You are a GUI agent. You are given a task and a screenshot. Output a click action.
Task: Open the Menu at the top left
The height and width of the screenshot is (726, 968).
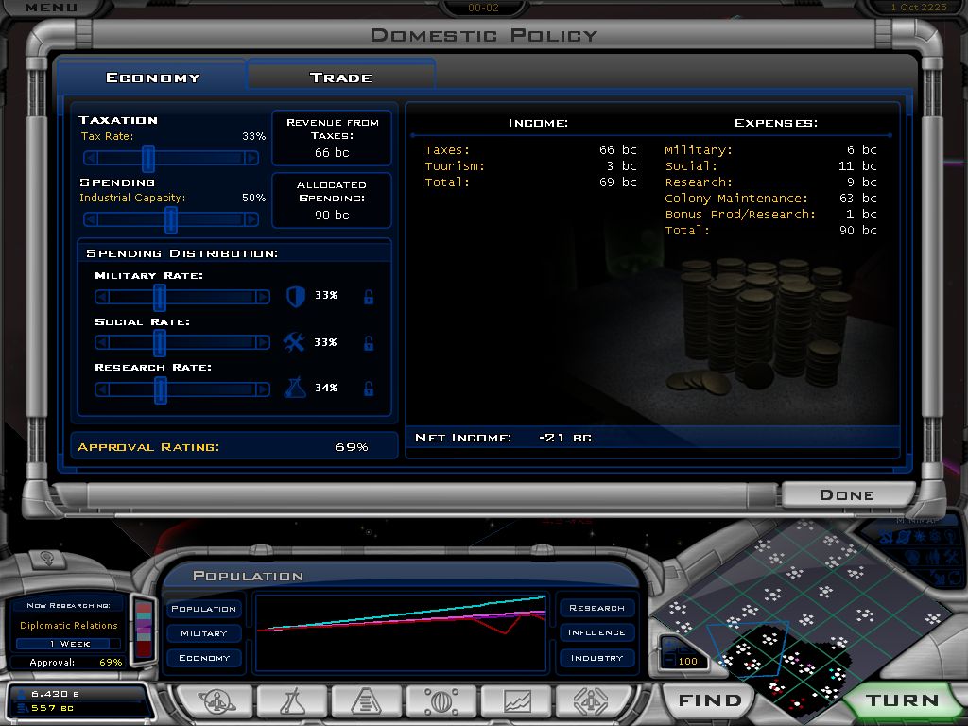click(x=51, y=8)
